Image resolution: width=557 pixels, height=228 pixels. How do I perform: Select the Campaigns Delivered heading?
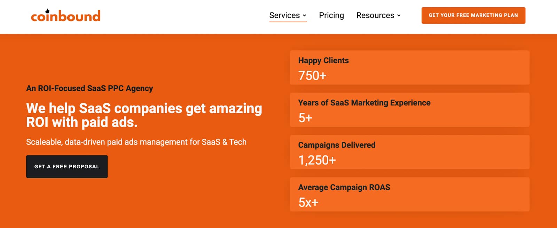pos(337,145)
